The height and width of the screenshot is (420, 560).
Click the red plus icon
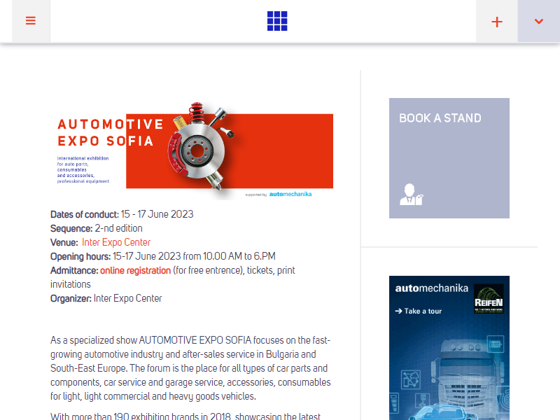(x=497, y=22)
